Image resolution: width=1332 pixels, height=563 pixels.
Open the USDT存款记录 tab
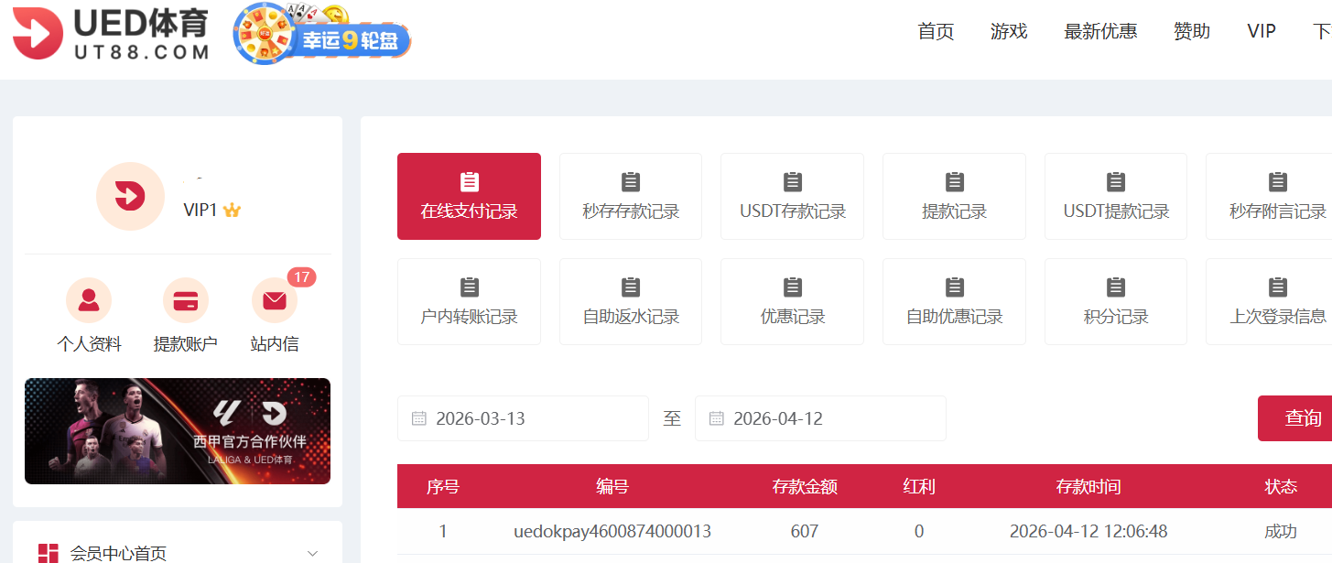pos(792,196)
